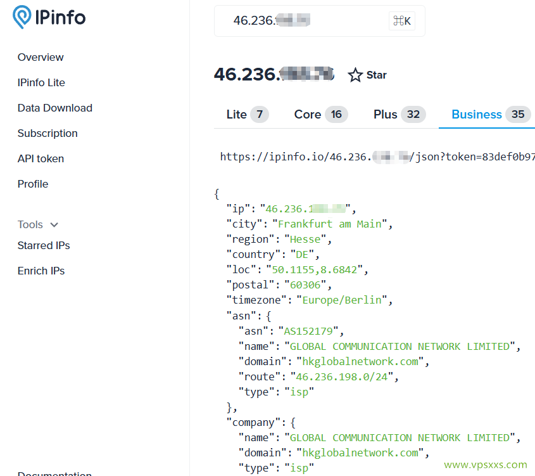
Task: Open the Profile page
Action: [33, 184]
